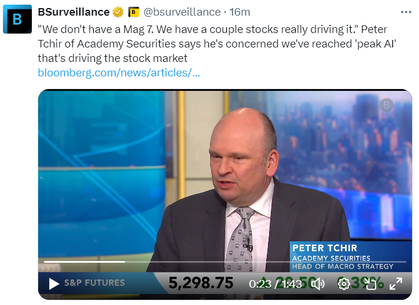Open BSurveillance display name profile
Screen dimensions: 419x305
[73, 12]
